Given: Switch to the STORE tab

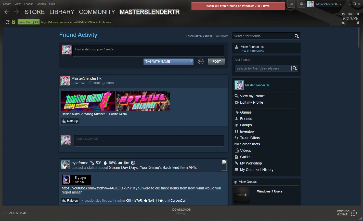Looking at the screenshot, I should 35,12.
